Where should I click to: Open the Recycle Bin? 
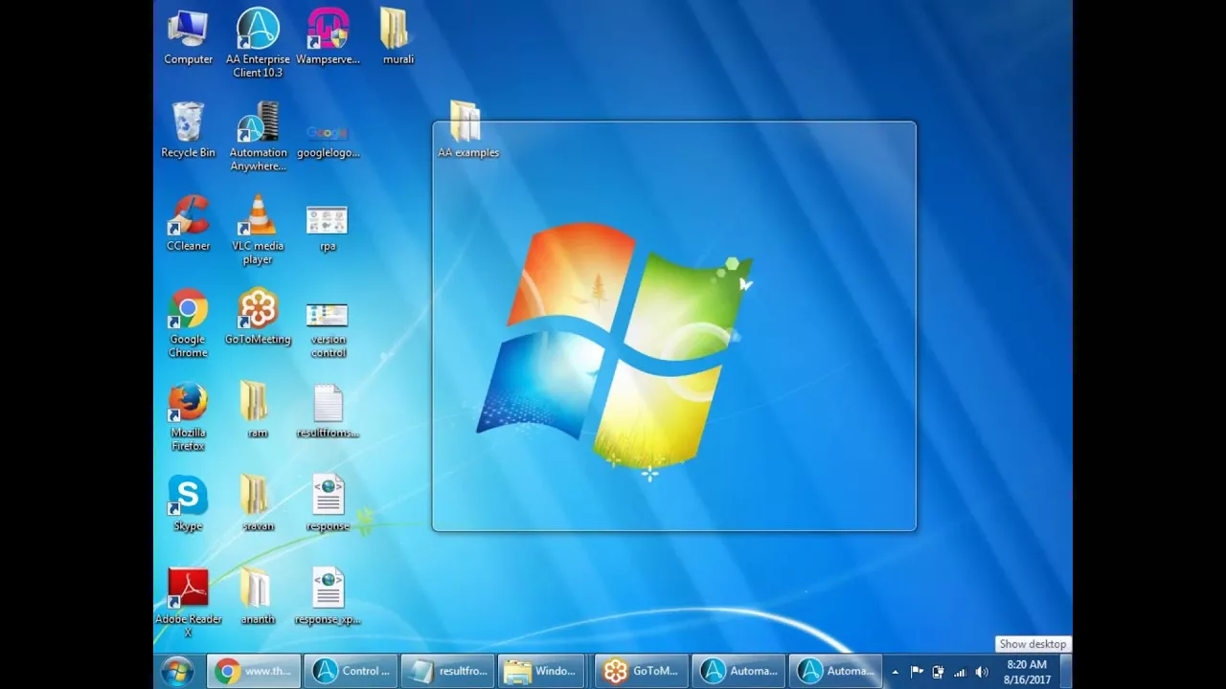click(x=188, y=130)
